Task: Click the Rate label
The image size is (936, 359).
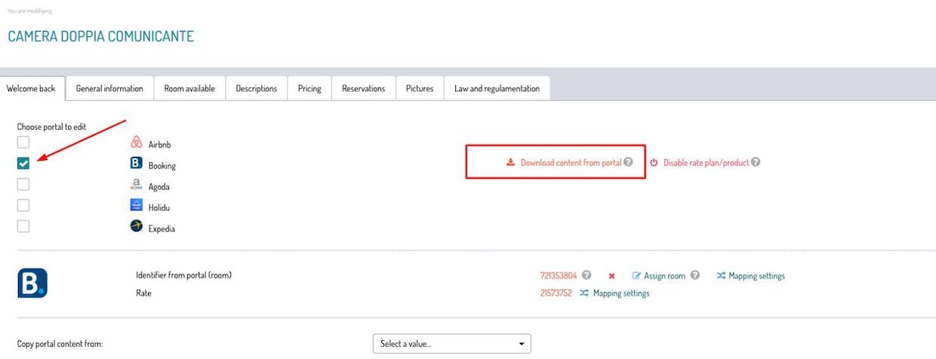Action: [x=143, y=293]
